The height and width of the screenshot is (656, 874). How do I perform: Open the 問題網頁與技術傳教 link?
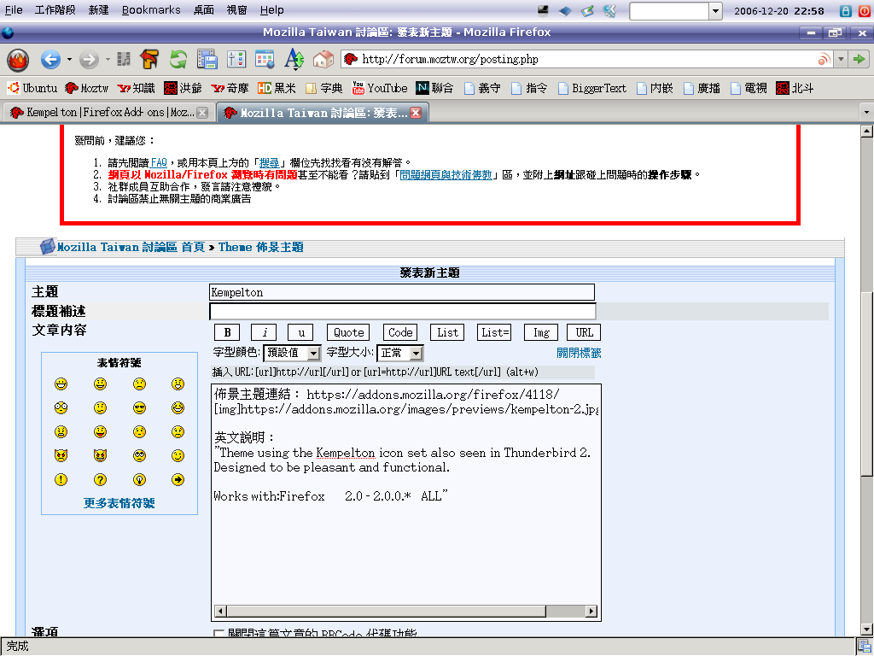446,174
